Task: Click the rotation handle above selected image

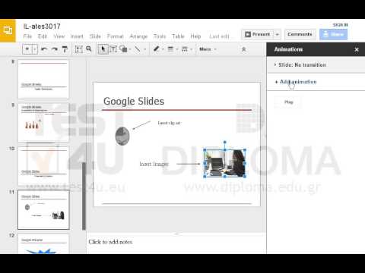Action: coord(224,143)
